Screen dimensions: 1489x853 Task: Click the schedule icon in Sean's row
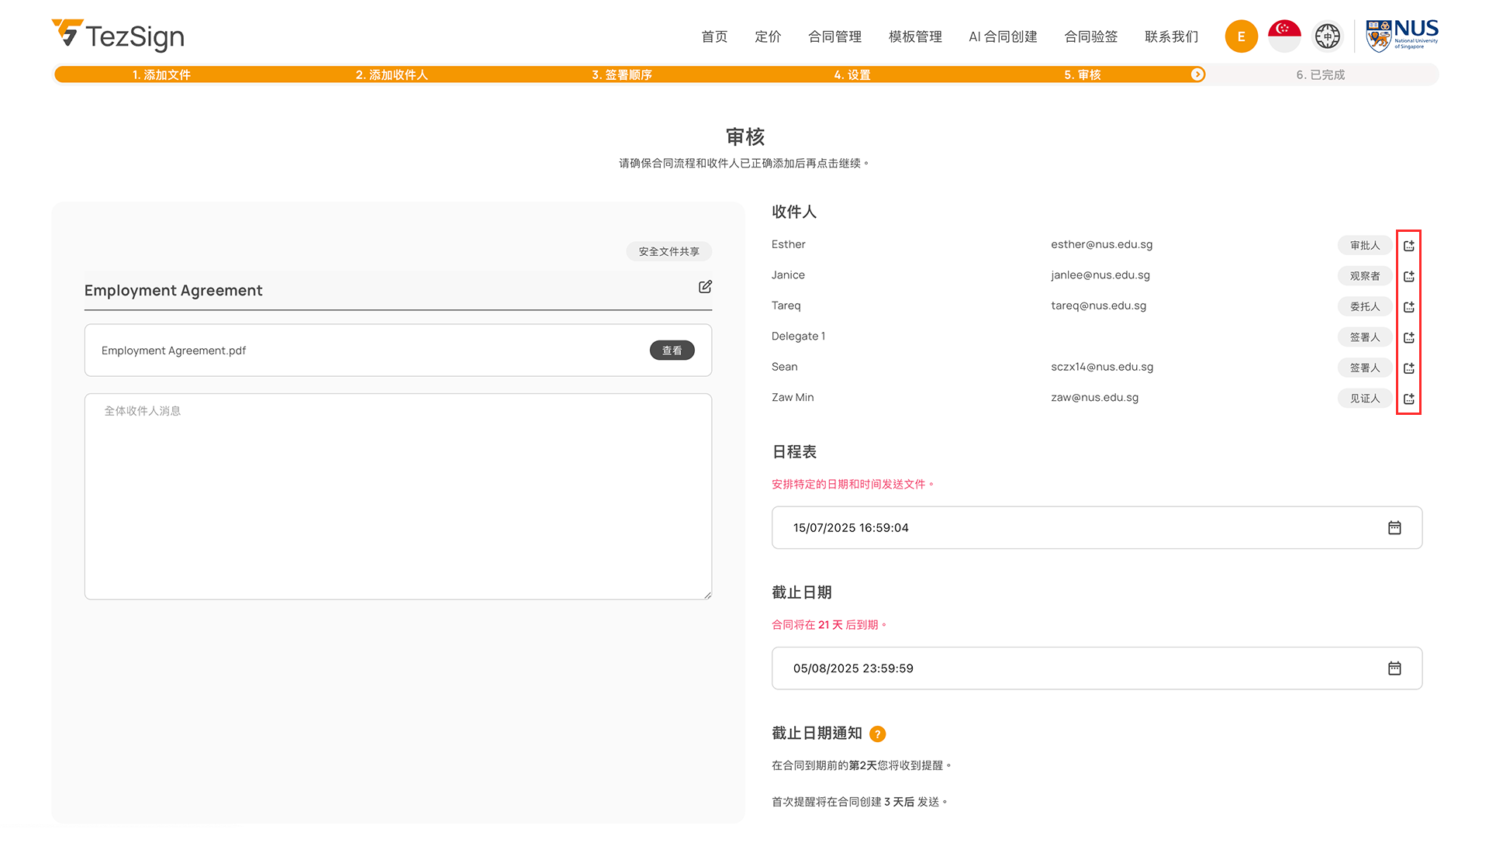(x=1408, y=368)
